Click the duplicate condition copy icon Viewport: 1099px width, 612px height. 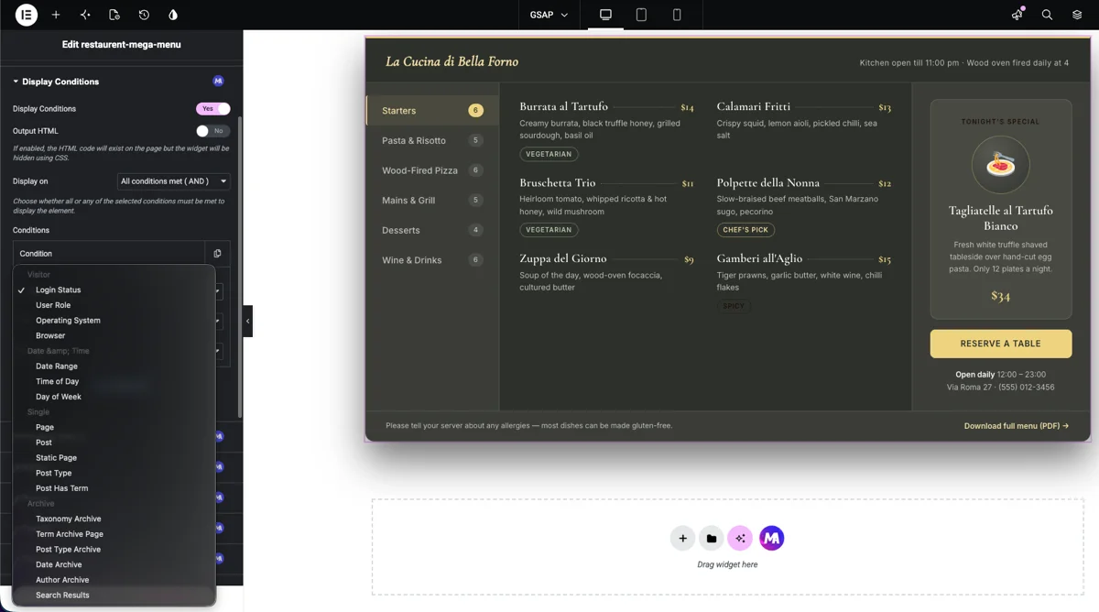click(217, 254)
